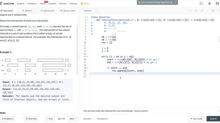Click the description panel scrollbar

(77, 50)
